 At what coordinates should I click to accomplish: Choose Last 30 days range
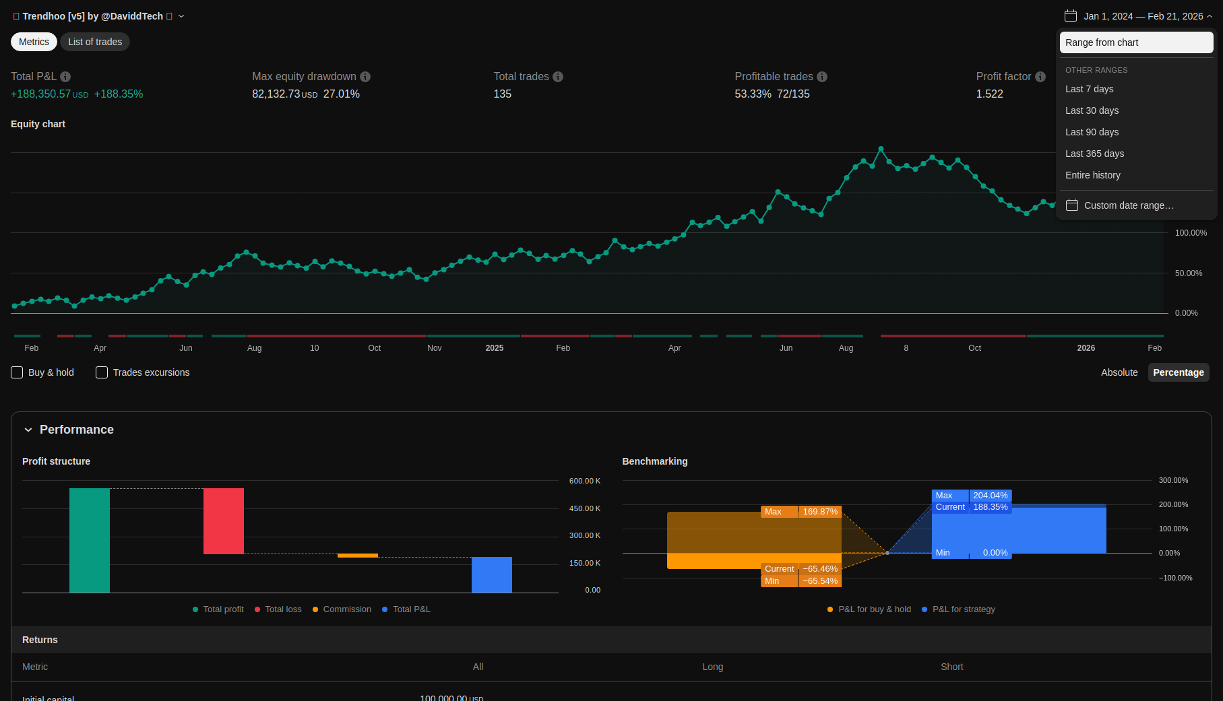click(x=1092, y=110)
